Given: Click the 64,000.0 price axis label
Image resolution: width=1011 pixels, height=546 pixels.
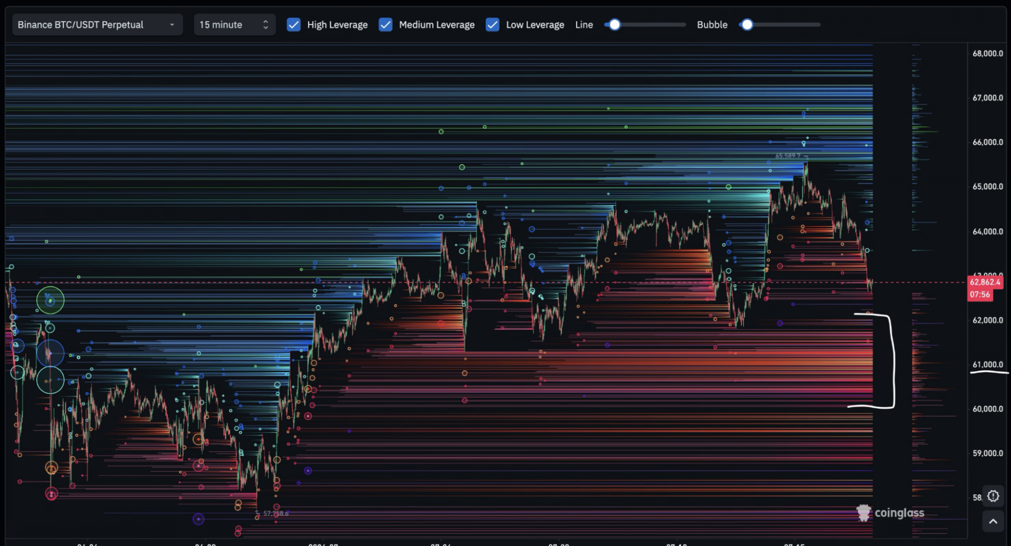Looking at the screenshot, I should point(987,231).
